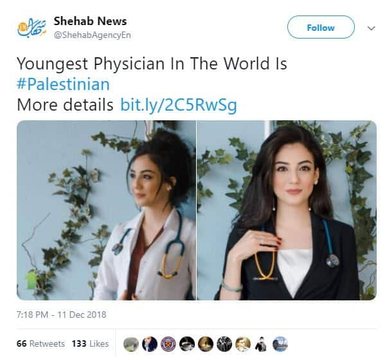The width and height of the screenshot is (387, 357).
Task: Open the crest badge liker avatar
Action: [168, 344]
